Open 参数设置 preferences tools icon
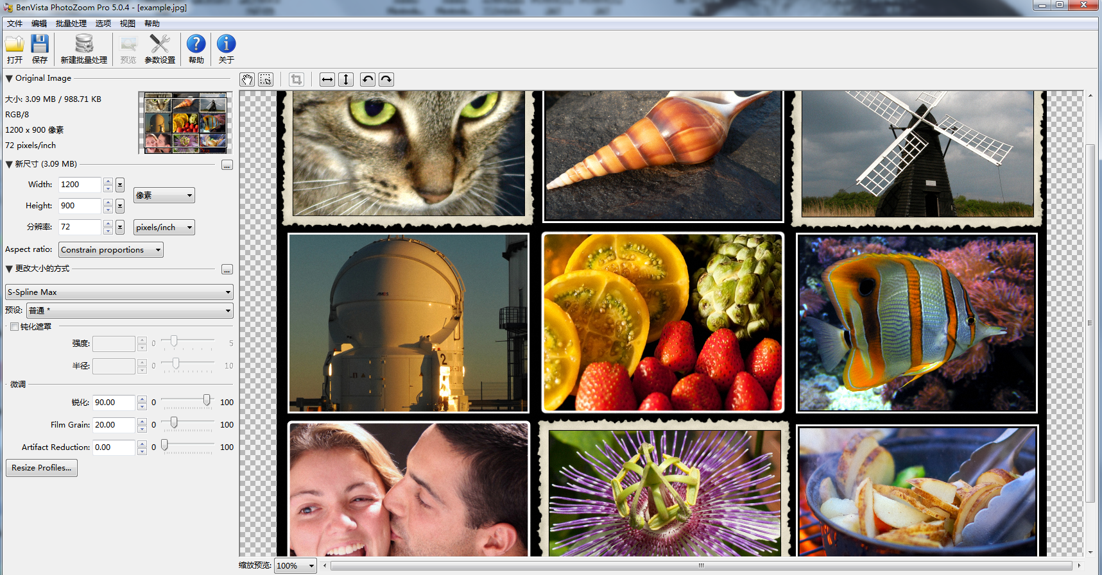This screenshot has width=1102, height=575. click(x=160, y=44)
